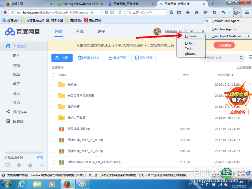Open the downloads arrow icon
The image size is (252, 189).
(x=187, y=12)
